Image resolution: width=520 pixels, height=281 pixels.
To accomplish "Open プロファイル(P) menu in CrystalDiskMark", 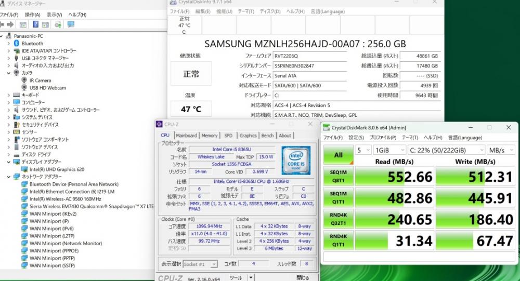I will click(383, 138).
